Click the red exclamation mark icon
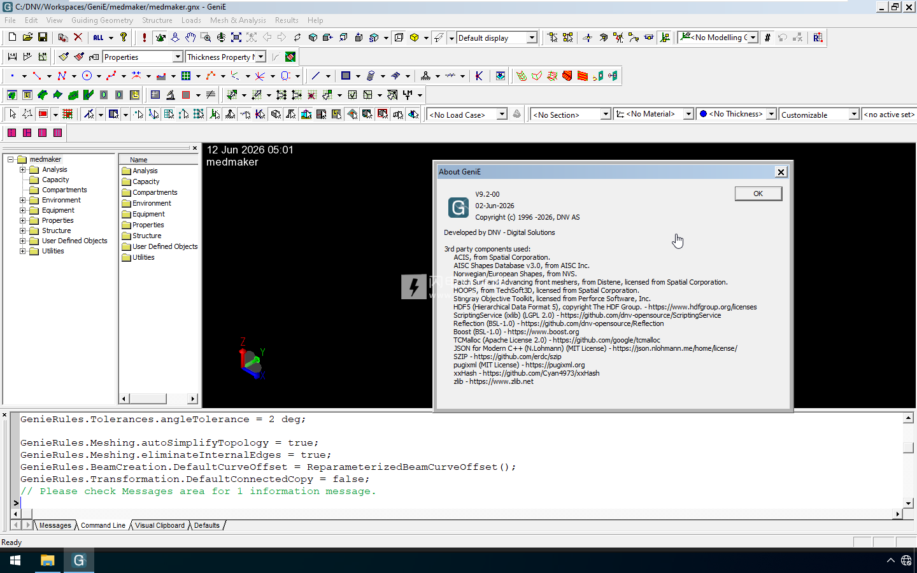 tap(145, 38)
